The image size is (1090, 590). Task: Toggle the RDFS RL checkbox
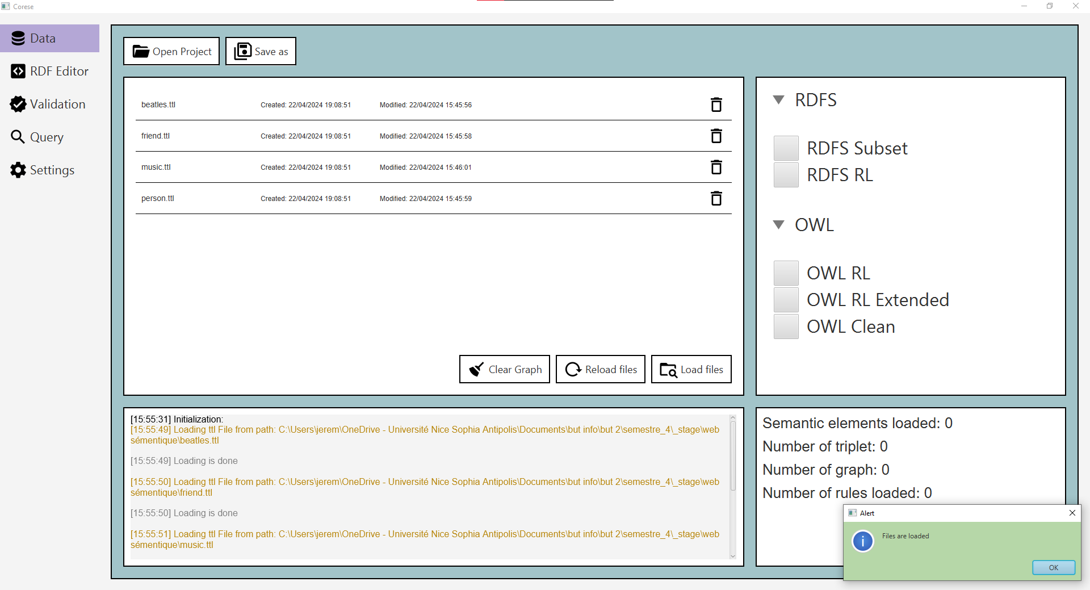pos(786,175)
